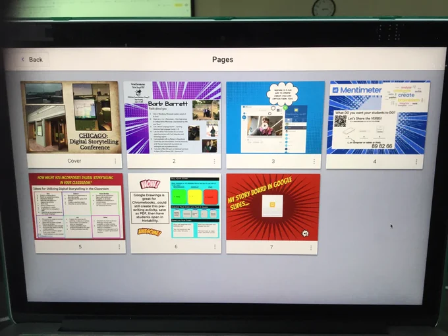Open page 4 Mentimeter thumbnail
Screen dimensions: 448x336
(x=378, y=117)
